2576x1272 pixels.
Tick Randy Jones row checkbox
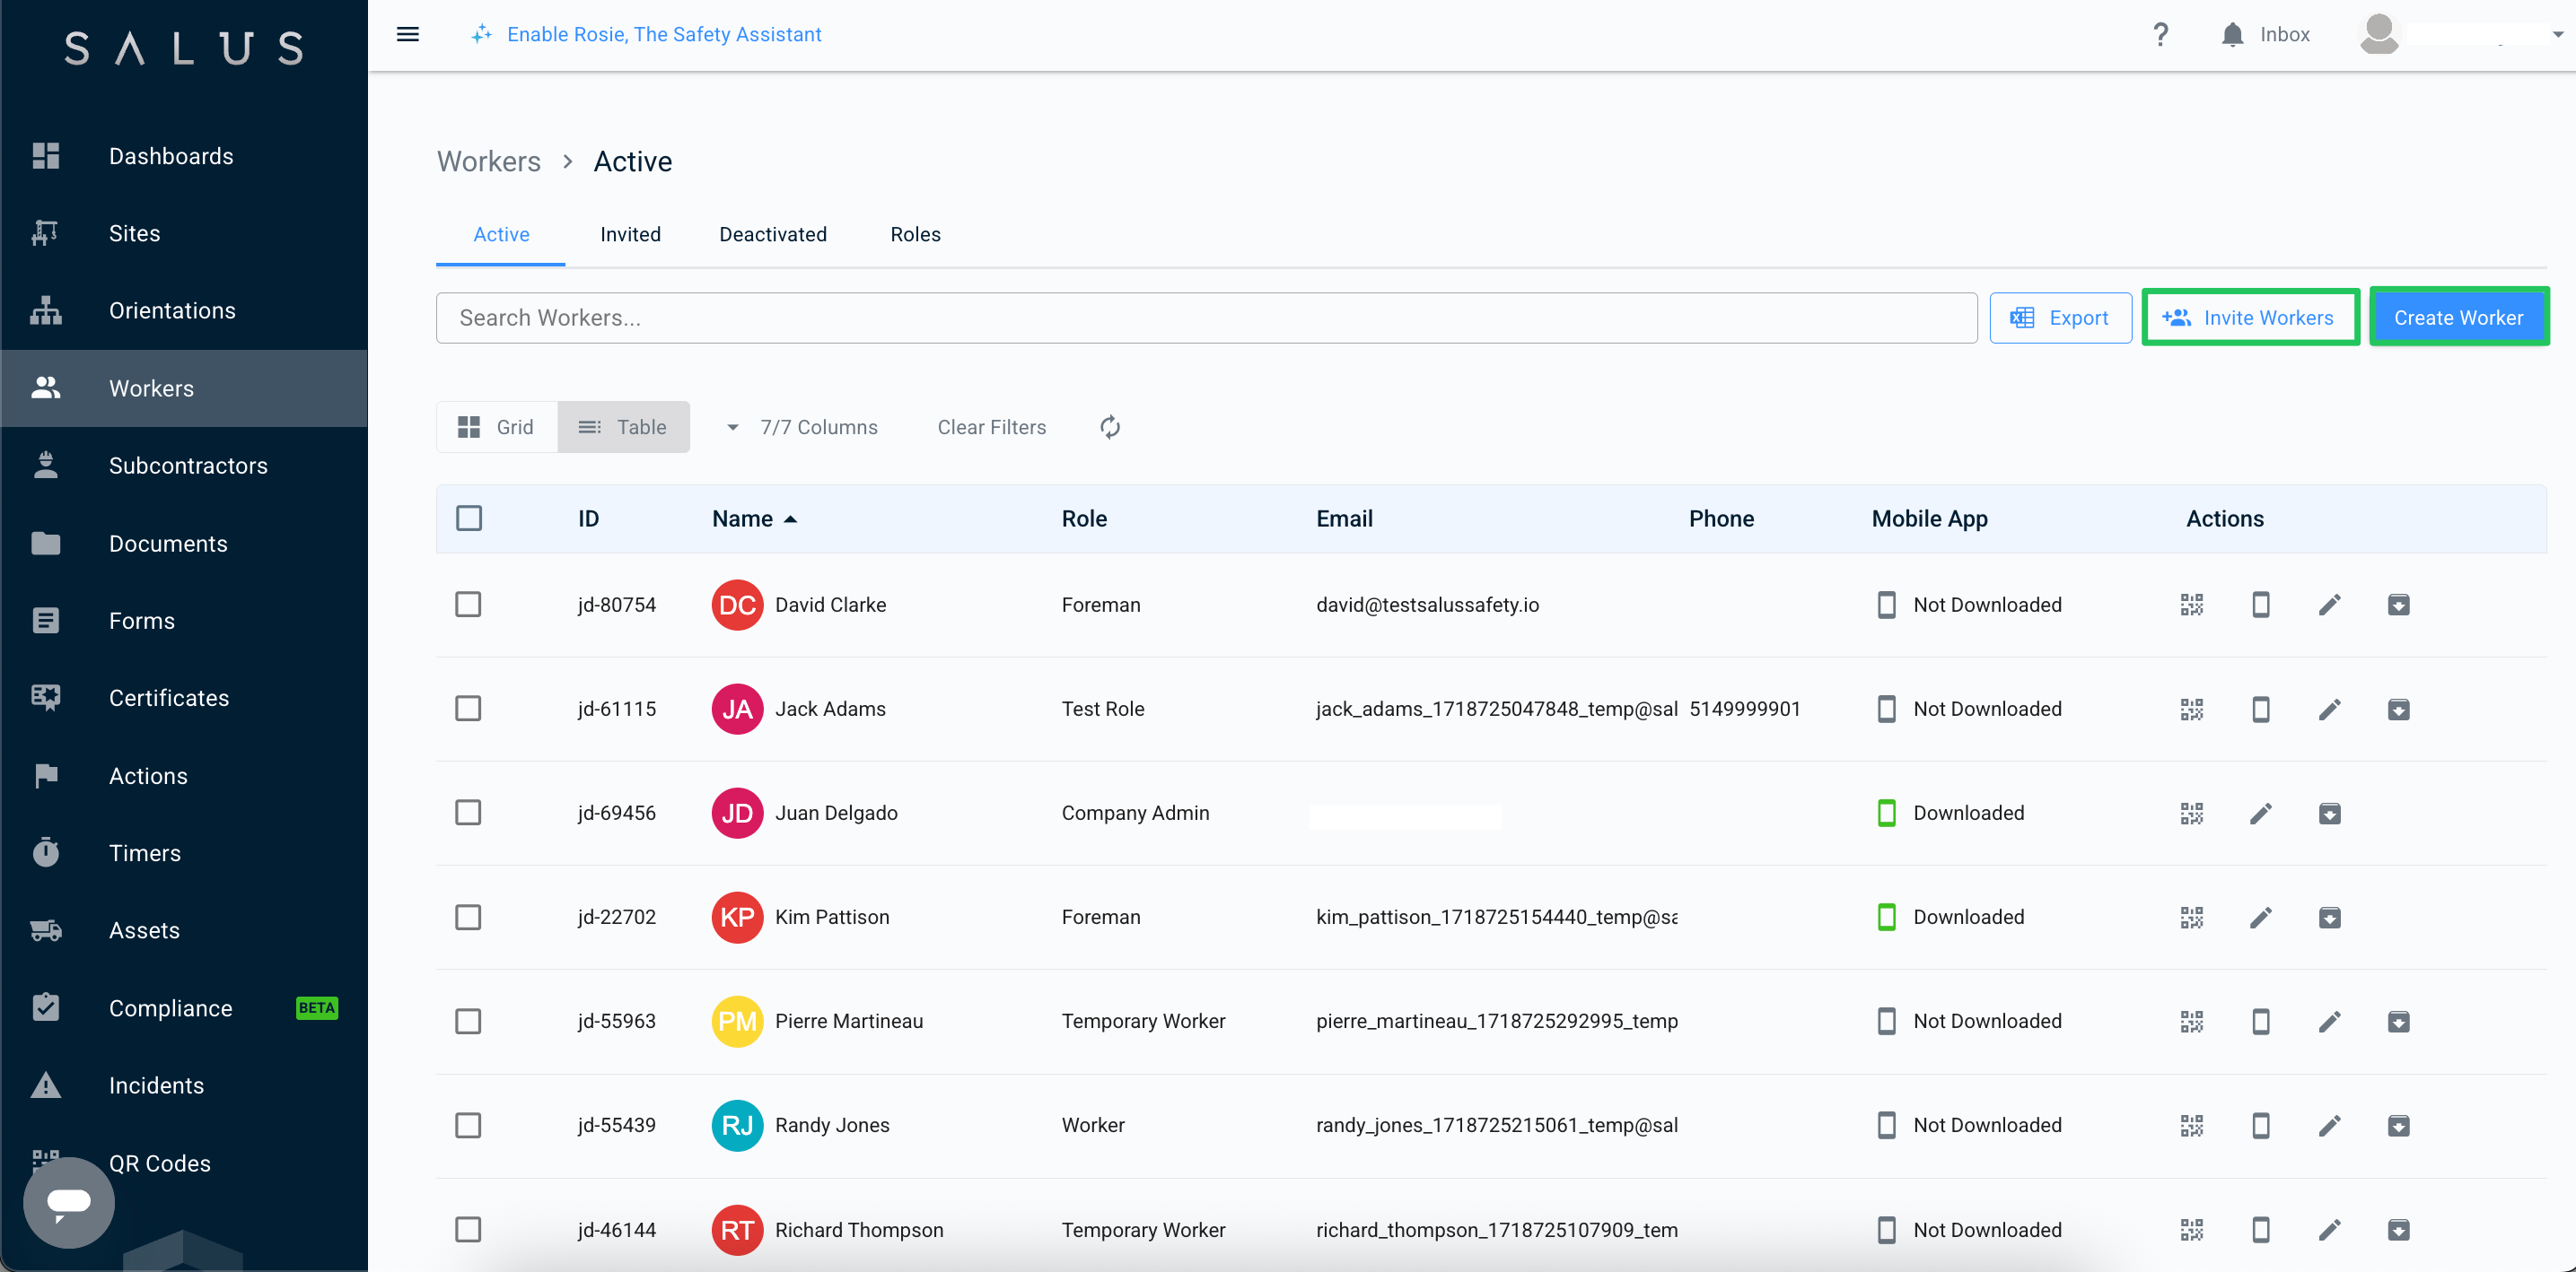pyautogui.click(x=468, y=1125)
